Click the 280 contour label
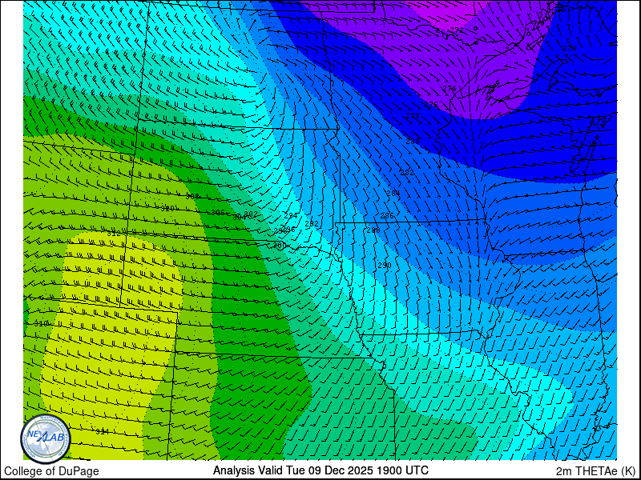641x480 pixels. coord(413,141)
